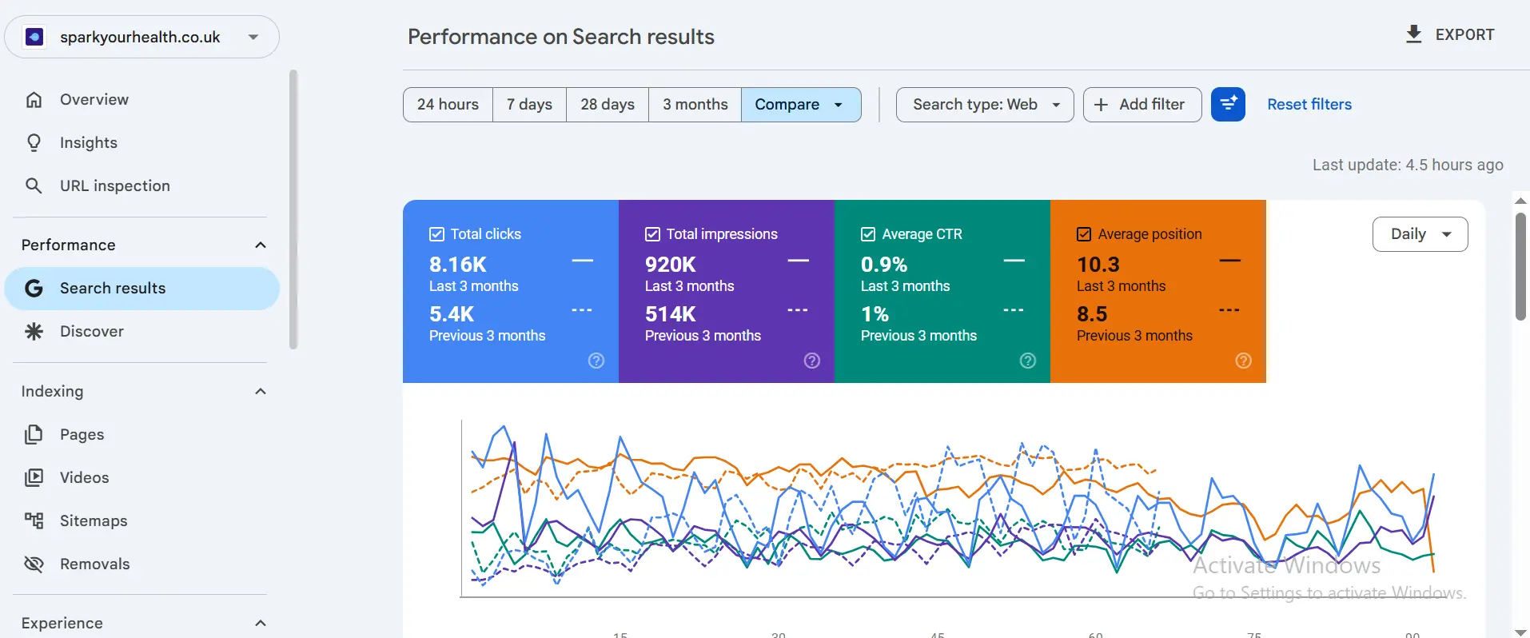The width and height of the screenshot is (1530, 638).
Task: Click the page vertical scrollbar thumb
Action: pos(1520,266)
